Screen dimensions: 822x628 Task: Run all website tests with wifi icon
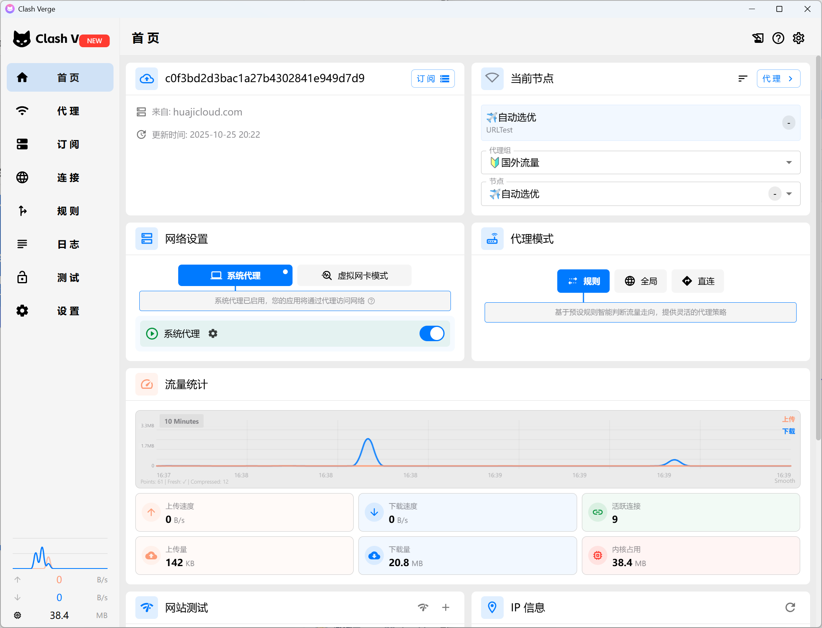[423, 607]
